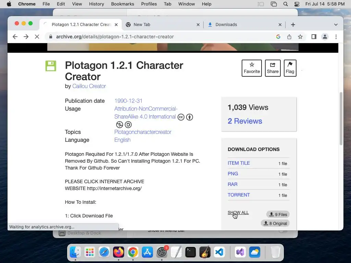The width and height of the screenshot is (351, 263).
Task: Open System Settings from the Dock
Action: [x=162, y=252]
